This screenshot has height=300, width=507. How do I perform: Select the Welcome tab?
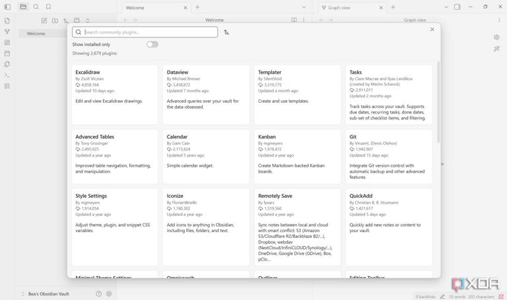click(x=152, y=7)
